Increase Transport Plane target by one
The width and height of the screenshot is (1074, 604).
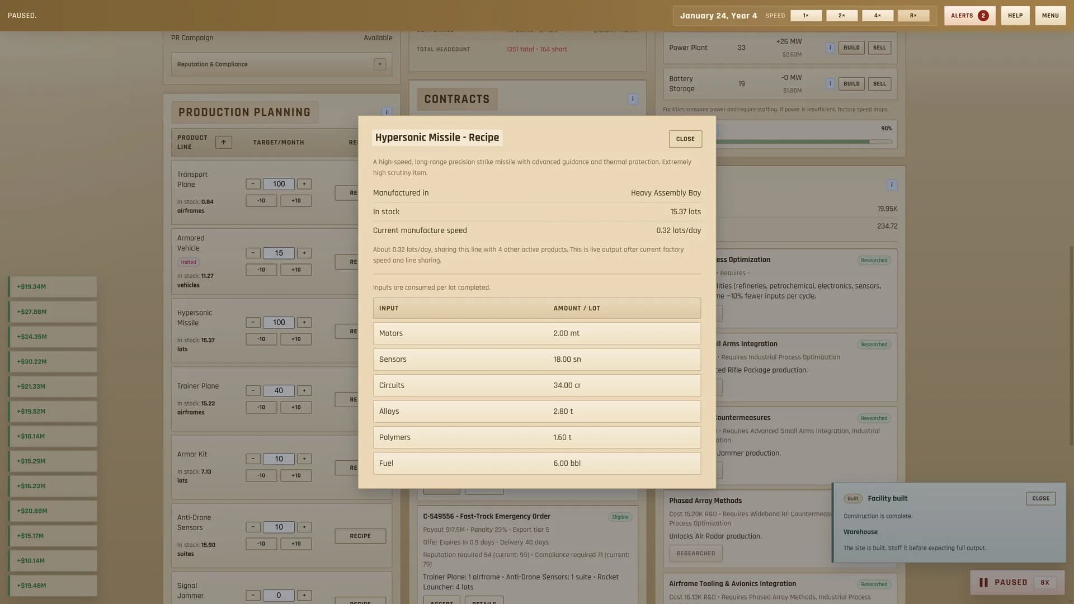click(304, 184)
